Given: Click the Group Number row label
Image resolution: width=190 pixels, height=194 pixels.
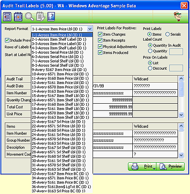Looking at the screenshot, I should coord(18,140).
